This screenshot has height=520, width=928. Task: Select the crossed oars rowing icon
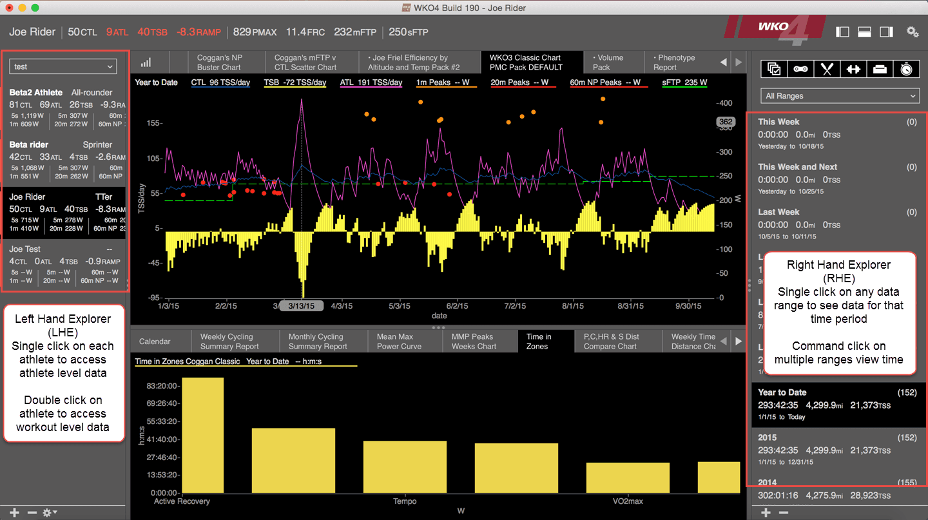click(827, 68)
